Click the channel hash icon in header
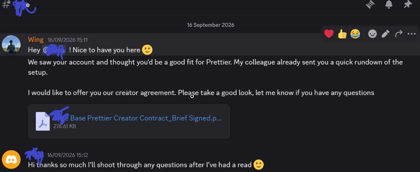The height and width of the screenshot is (172, 420). (x=6, y=5)
